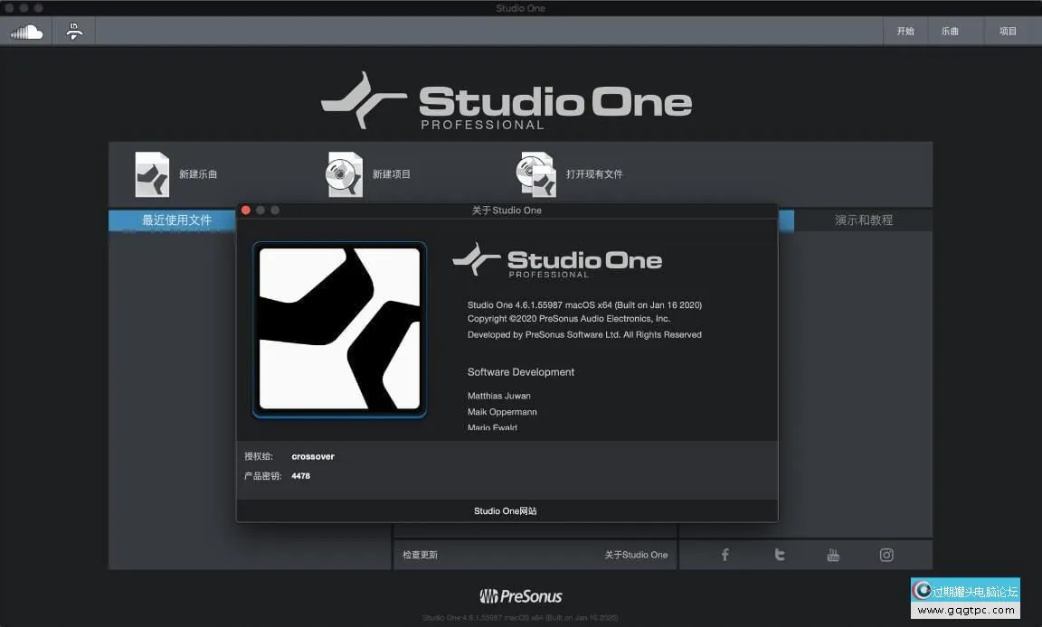Click the 检查更新 check for updates link
Viewport: 1042px width, 627px height.
421,555
